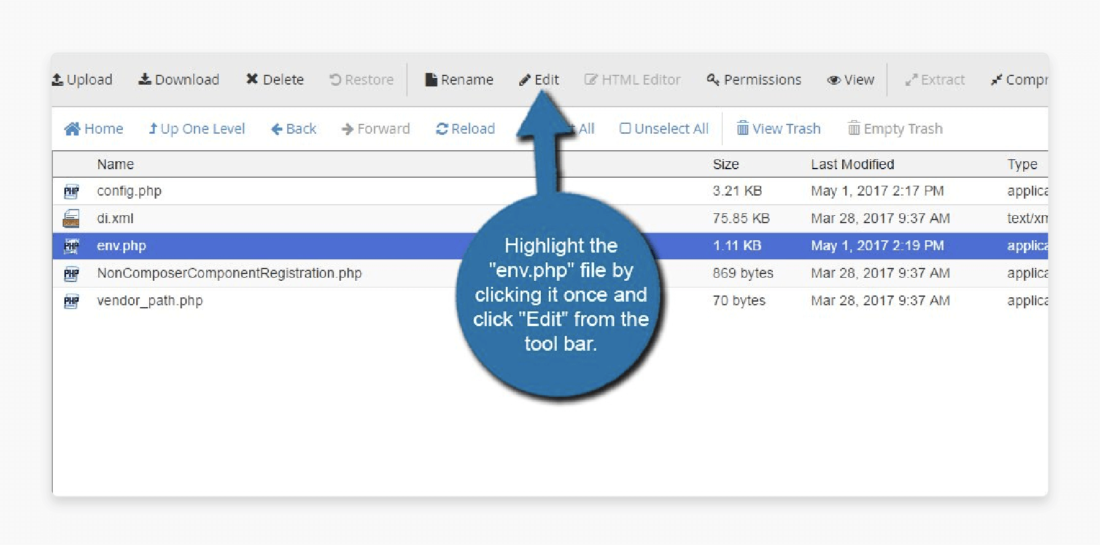Click the PHP icon beside config.php

[x=71, y=191]
